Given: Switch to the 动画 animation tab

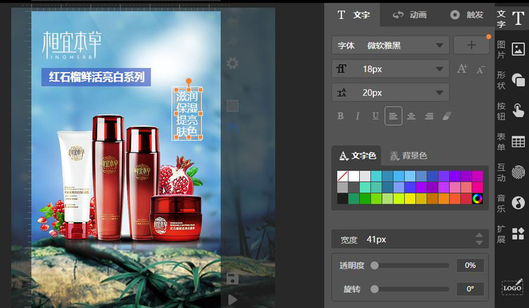Looking at the screenshot, I should click(410, 15).
